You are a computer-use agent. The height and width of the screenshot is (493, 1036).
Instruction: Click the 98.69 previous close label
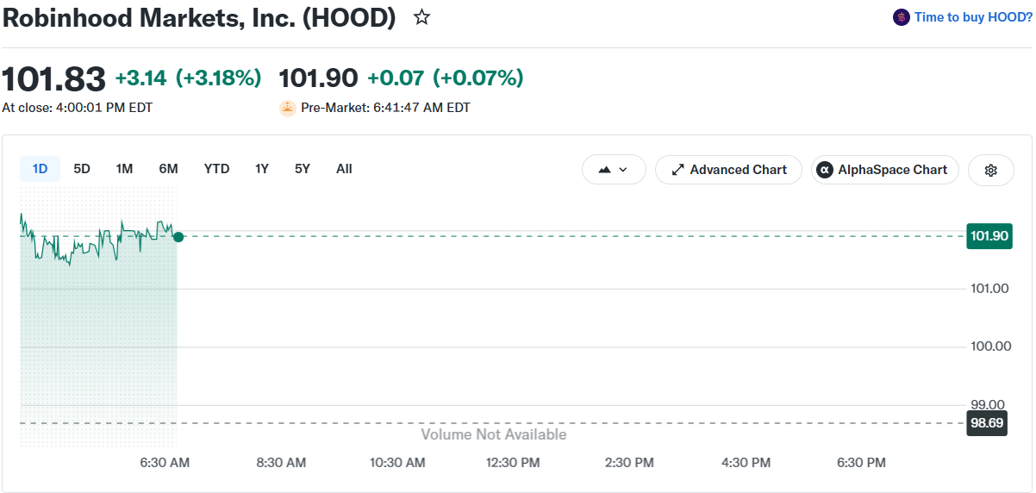tap(987, 423)
